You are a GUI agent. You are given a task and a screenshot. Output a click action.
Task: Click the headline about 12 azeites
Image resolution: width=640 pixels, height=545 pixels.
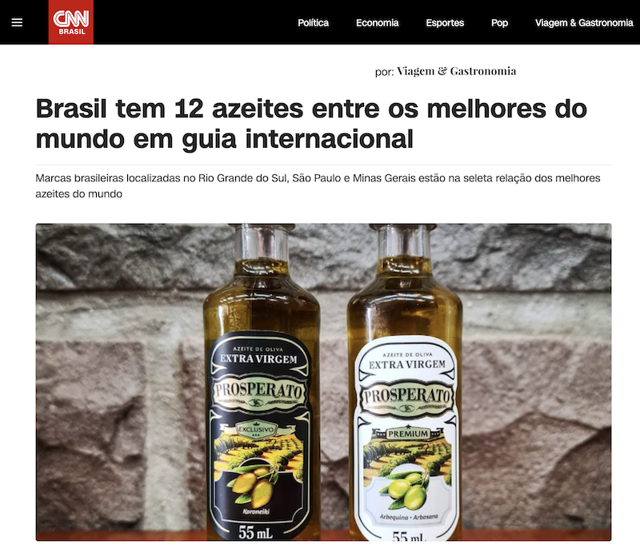(311, 124)
